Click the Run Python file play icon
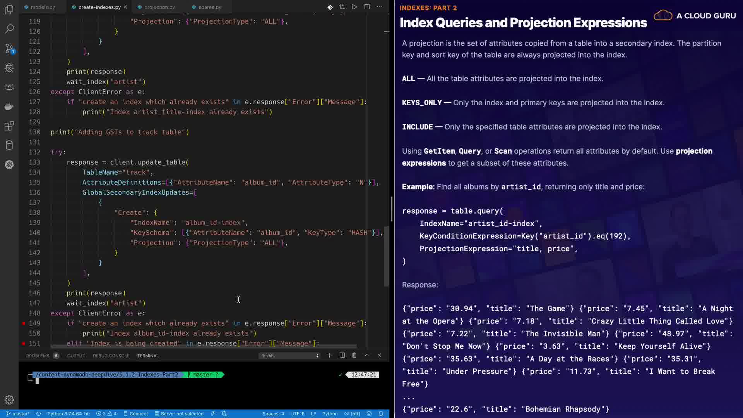 354,7
